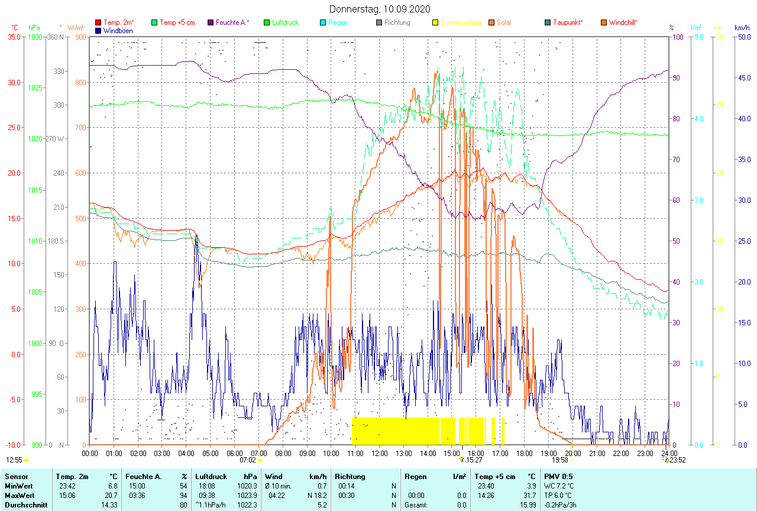The height and width of the screenshot is (511, 757).
Task: Click the teal Taupunkt legend swatch
Action: tap(548, 23)
